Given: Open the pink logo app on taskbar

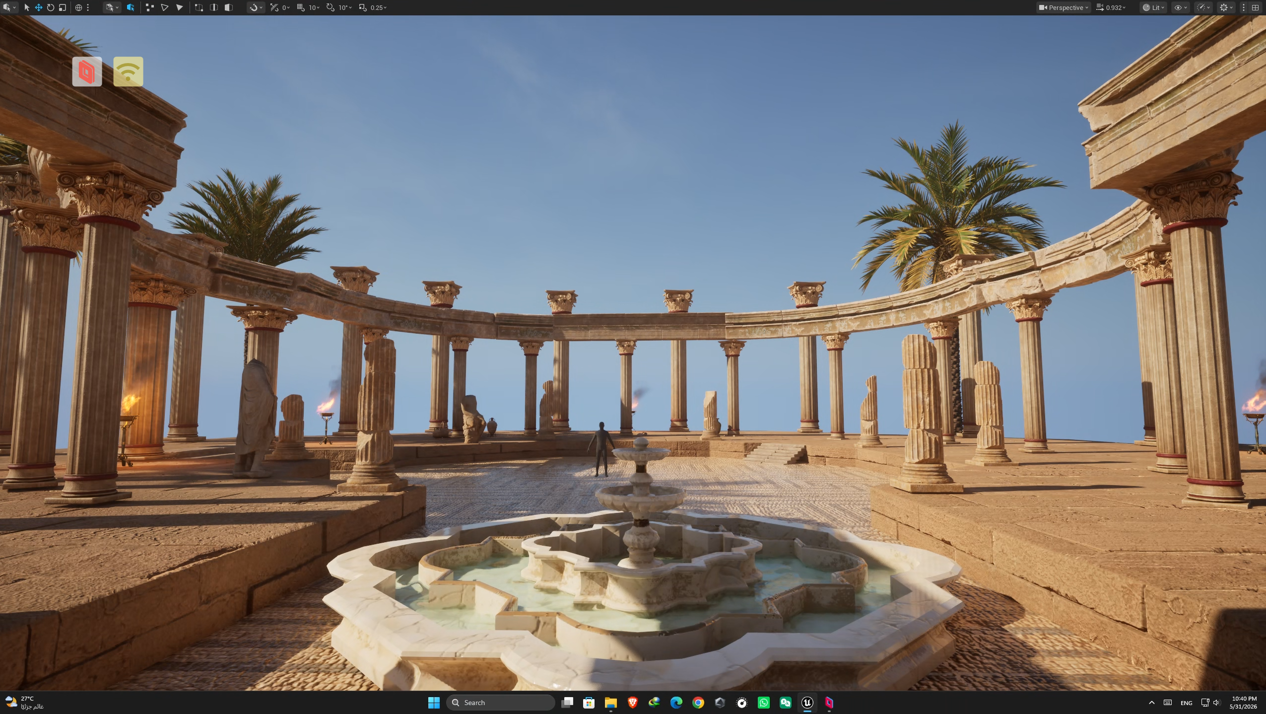Looking at the screenshot, I should (829, 702).
